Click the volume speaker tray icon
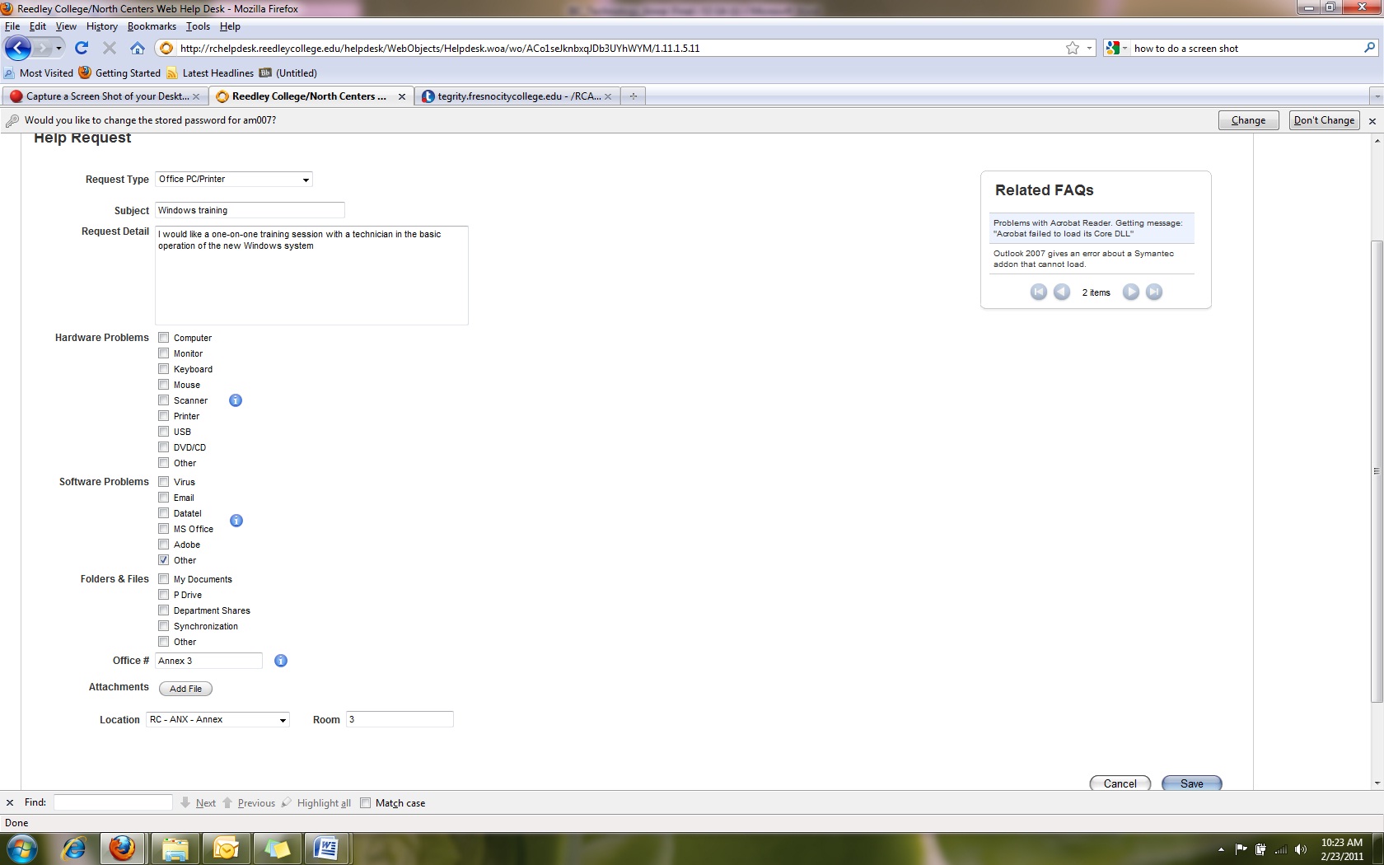The width and height of the screenshot is (1384, 865). pos(1300,849)
